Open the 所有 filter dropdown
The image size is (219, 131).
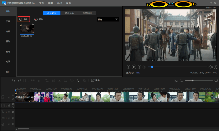pos(108,19)
